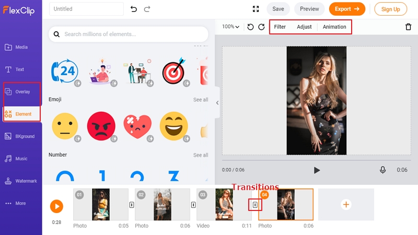
Task: Enter fullscreen mode with the expand icon
Action: (256, 9)
